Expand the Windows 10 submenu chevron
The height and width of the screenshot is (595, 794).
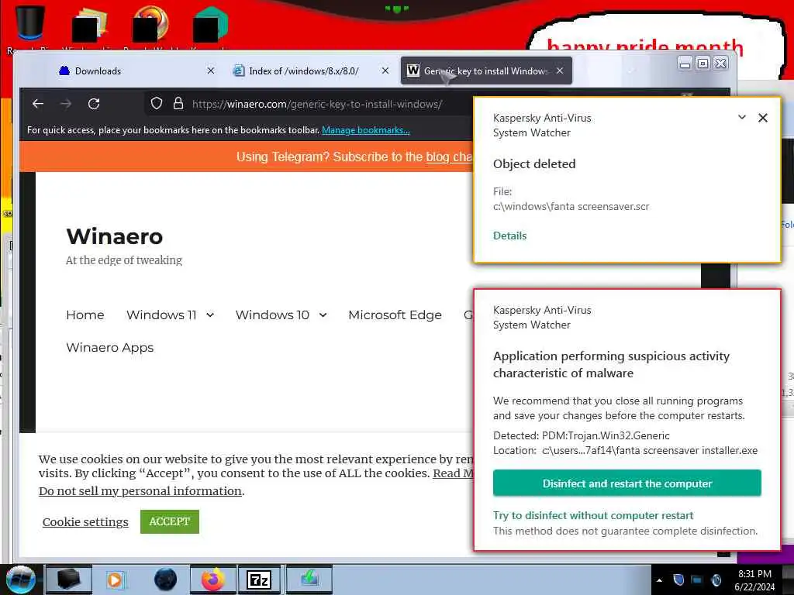(323, 315)
